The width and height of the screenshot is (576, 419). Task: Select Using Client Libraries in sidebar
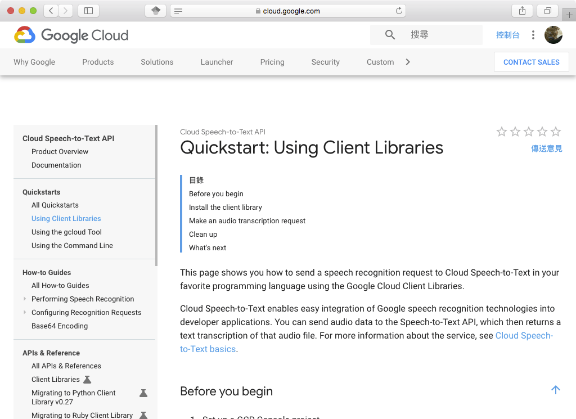(66, 218)
